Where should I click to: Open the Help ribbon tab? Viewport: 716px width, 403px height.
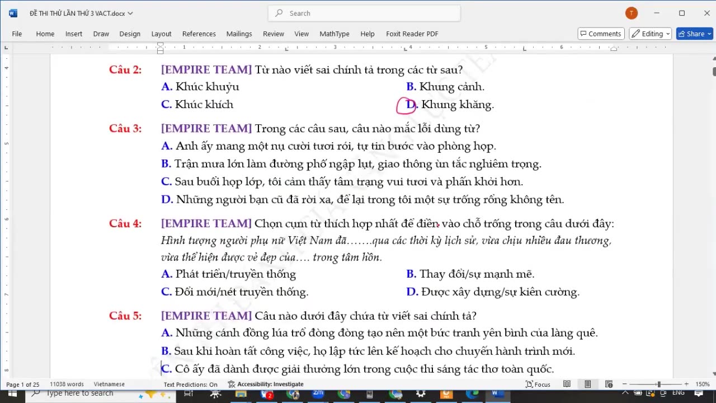(368, 34)
